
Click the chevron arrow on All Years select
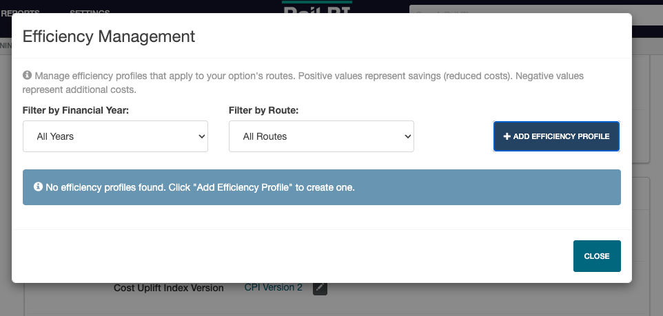click(x=201, y=136)
